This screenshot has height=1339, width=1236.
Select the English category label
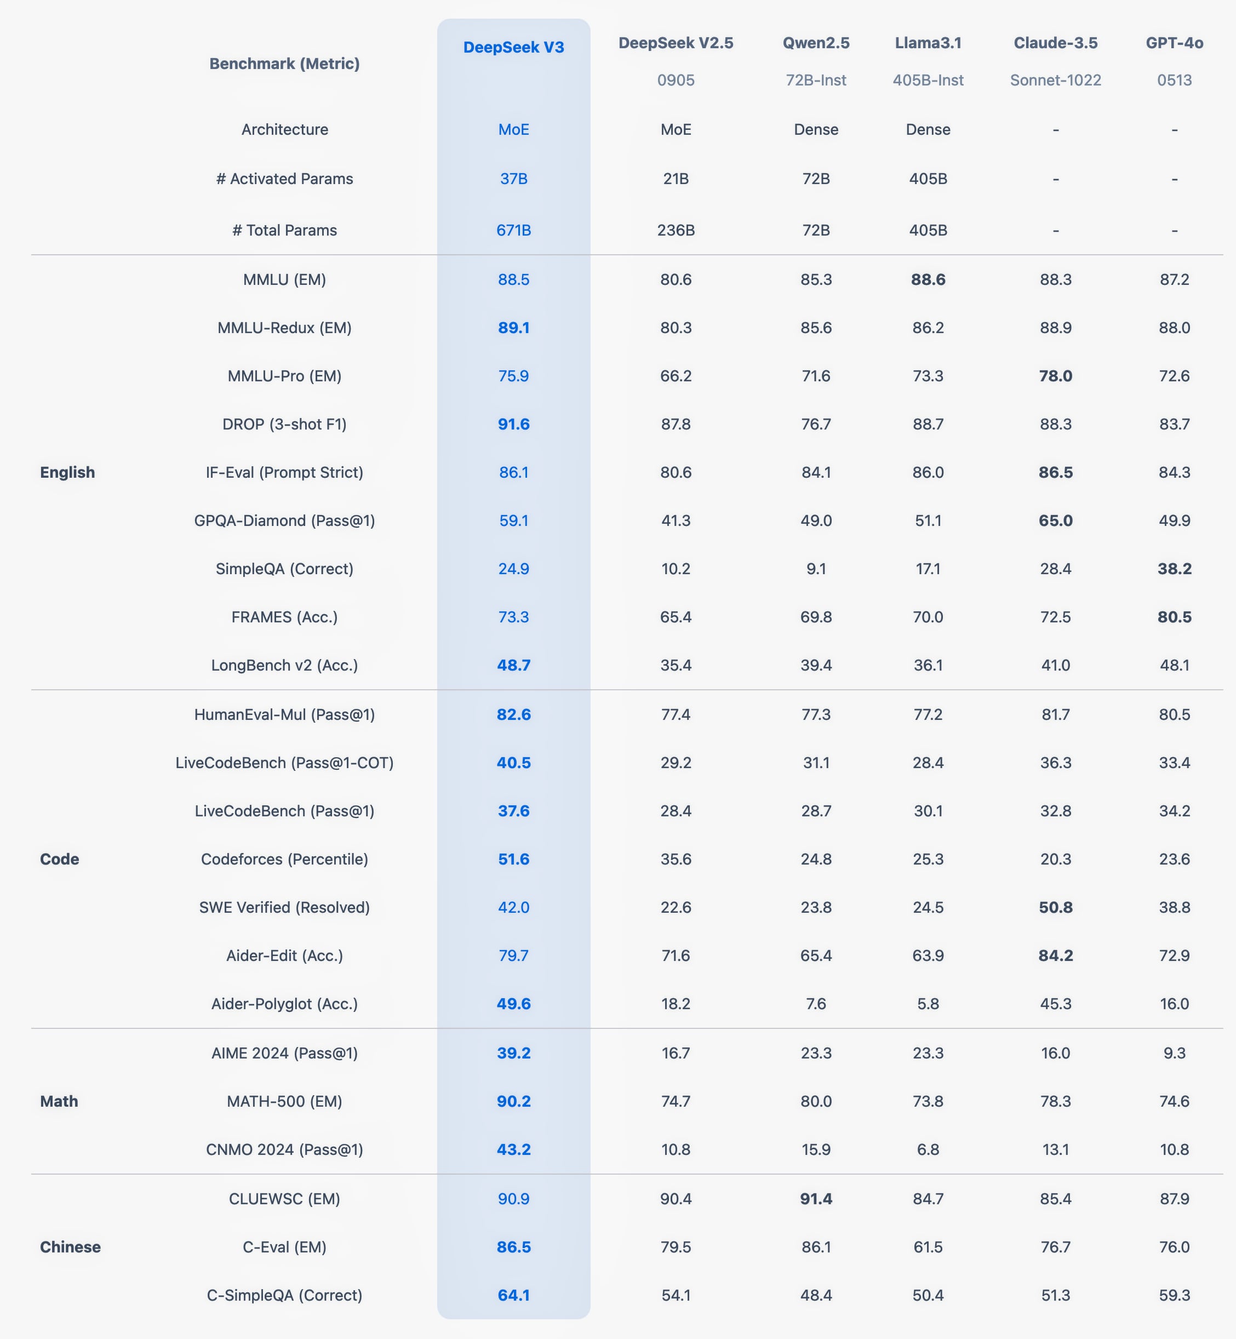tap(67, 472)
